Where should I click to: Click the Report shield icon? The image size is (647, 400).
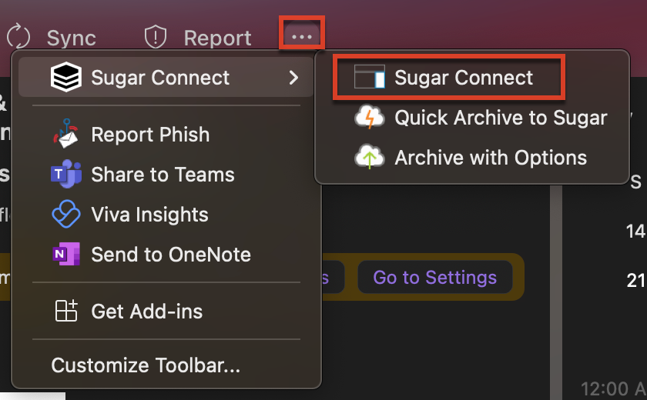point(156,37)
